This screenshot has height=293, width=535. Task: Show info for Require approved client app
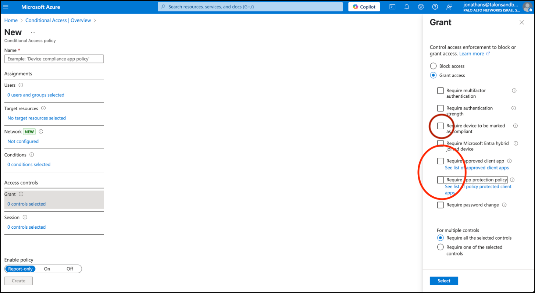[509, 161]
